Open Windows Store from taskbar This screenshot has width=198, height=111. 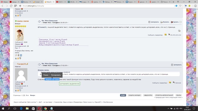(x=33, y=109)
